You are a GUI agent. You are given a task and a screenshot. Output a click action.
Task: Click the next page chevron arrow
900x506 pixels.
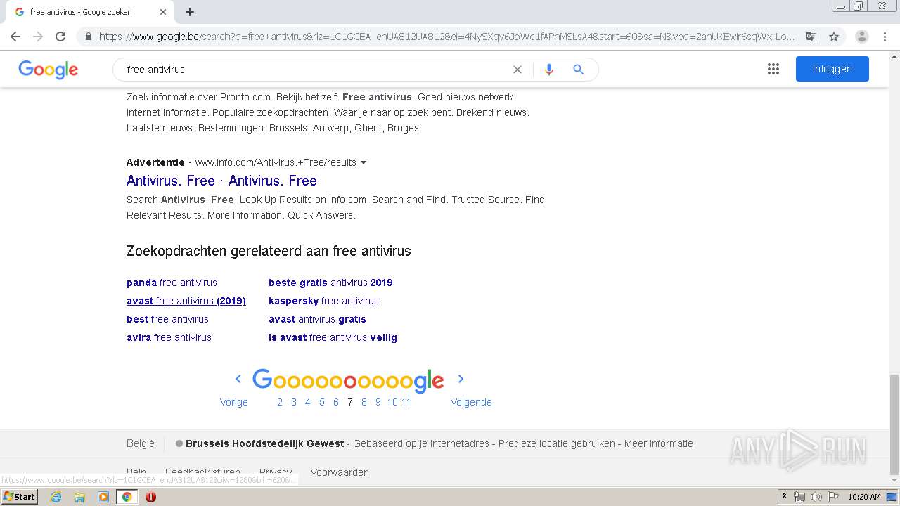pyautogui.click(x=461, y=379)
